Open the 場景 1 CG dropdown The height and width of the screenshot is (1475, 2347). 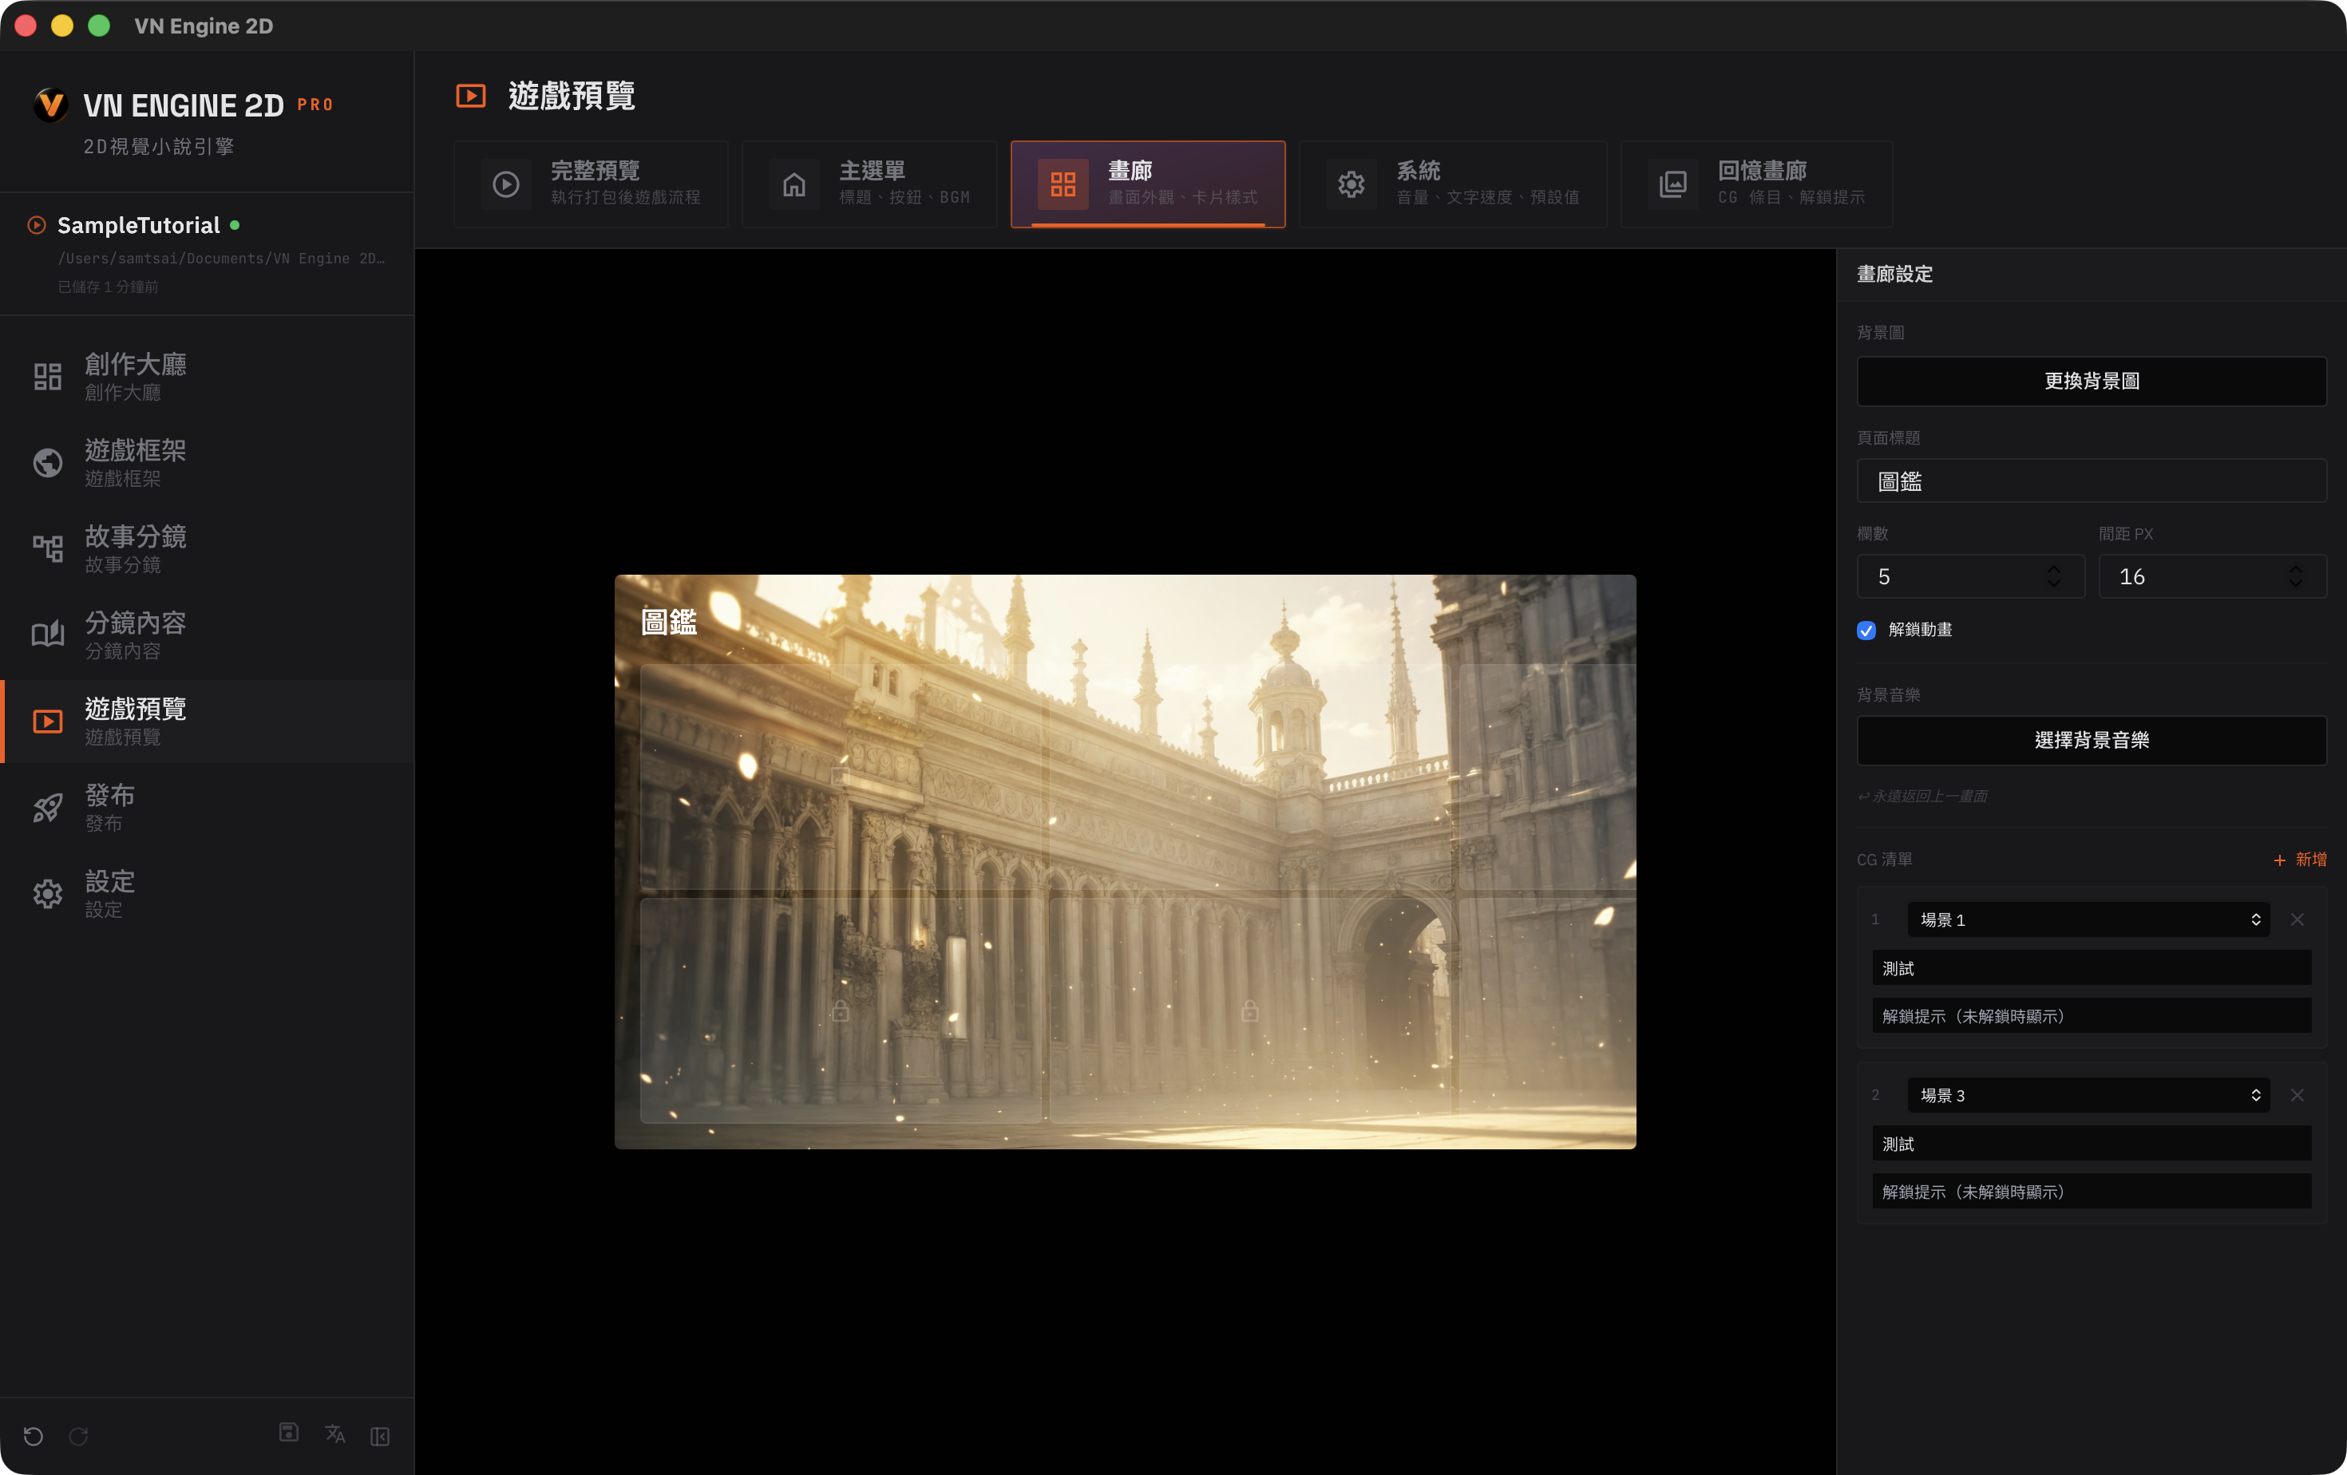(x=2088, y=919)
